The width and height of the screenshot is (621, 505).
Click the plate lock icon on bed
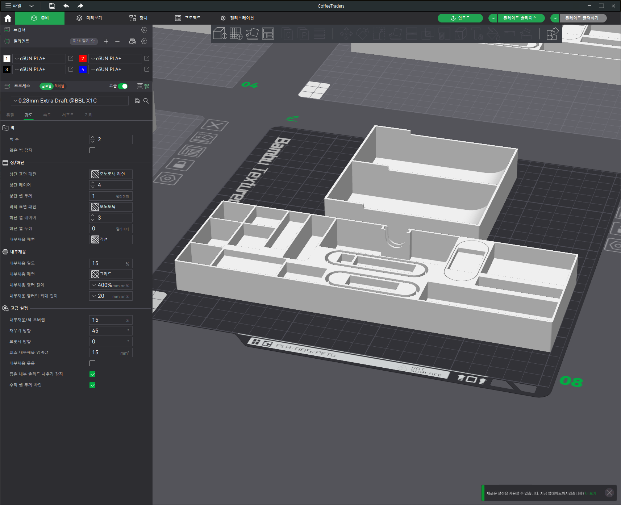click(x=180, y=165)
